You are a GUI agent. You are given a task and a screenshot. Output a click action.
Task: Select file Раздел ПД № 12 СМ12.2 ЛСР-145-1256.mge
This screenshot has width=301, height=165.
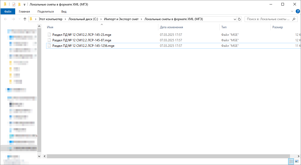[x=83, y=46]
